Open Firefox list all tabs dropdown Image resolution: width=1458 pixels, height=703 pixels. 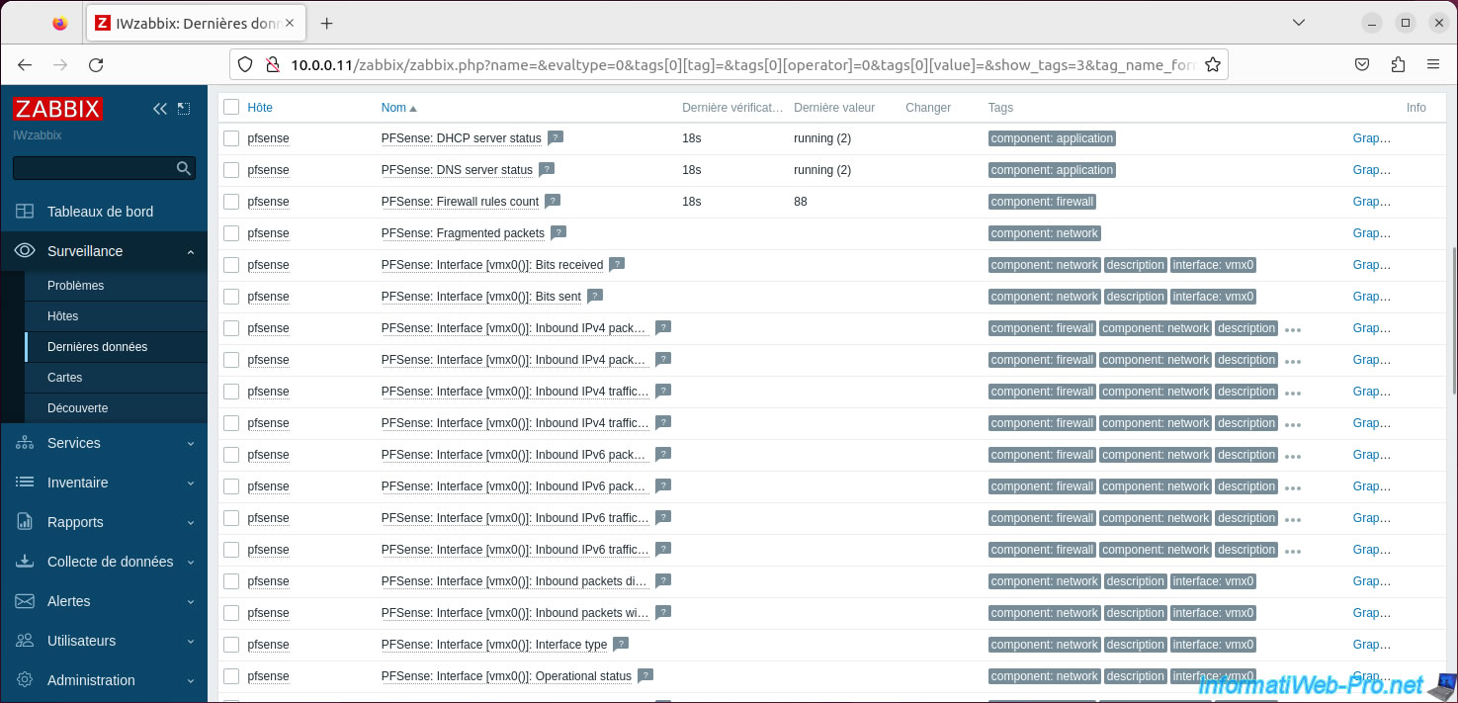(x=1299, y=23)
